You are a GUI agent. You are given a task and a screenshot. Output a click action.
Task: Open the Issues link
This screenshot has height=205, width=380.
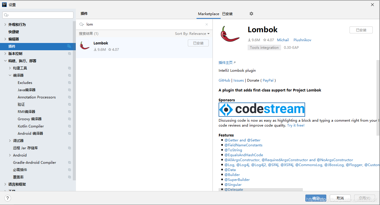coord(239,80)
